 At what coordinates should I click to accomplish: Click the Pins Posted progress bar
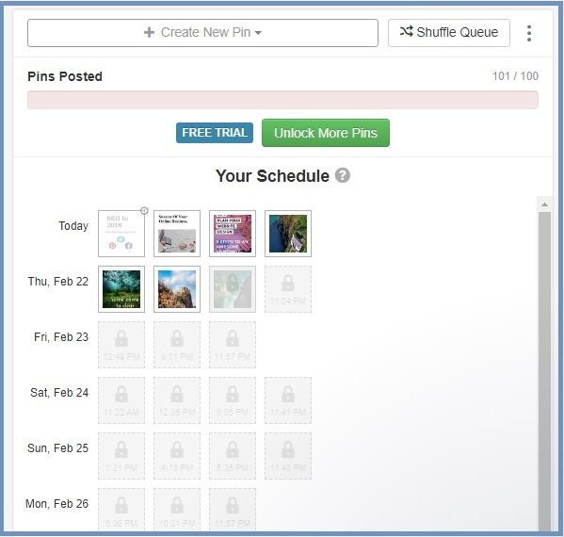(x=282, y=100)
